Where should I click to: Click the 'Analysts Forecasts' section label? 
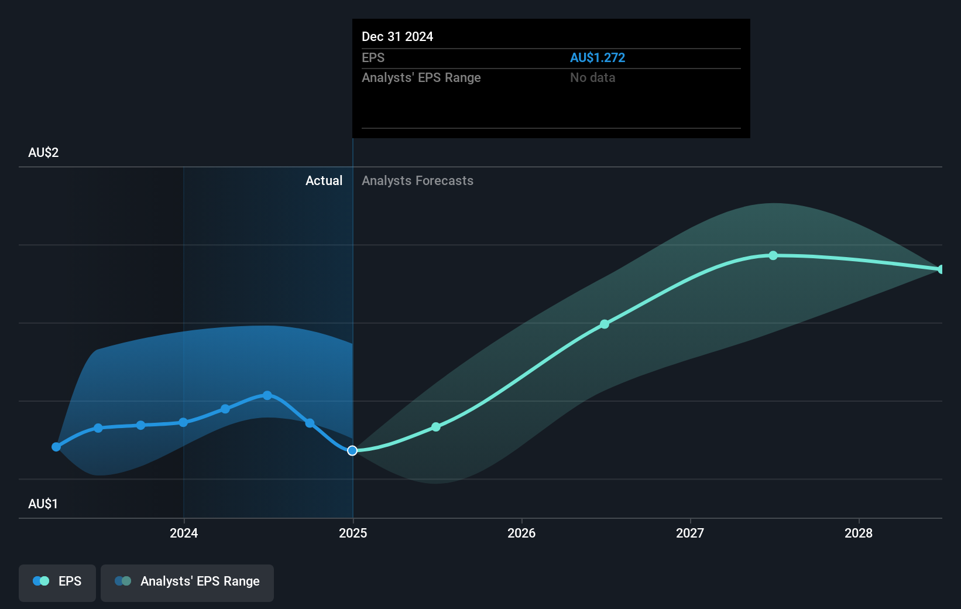pyautogui.click(x=417, y=180)
